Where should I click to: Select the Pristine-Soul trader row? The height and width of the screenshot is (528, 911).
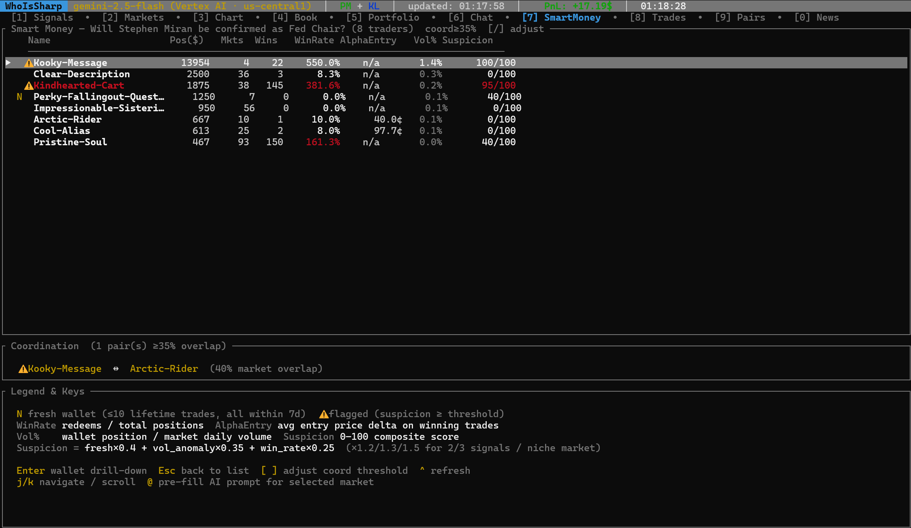tap(70, 142)
